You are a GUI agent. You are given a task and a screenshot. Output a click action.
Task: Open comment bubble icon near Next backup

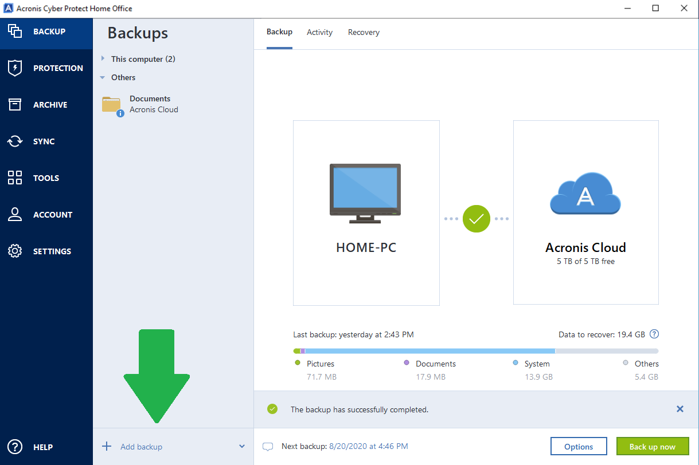point(267,447)
